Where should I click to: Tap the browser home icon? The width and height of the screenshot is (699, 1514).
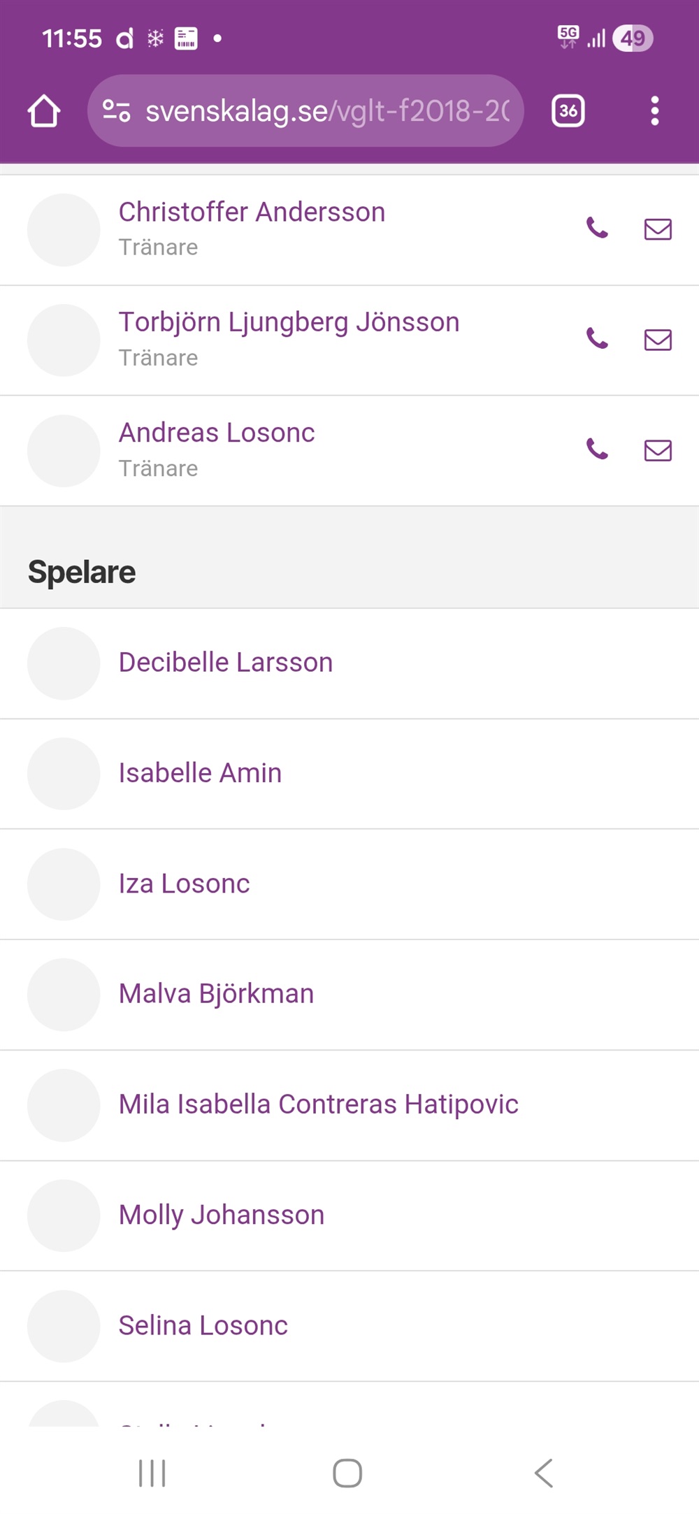click(x=44, y=111)
